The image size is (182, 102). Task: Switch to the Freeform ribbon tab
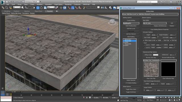pyautogui.click(x=16, y=11)
